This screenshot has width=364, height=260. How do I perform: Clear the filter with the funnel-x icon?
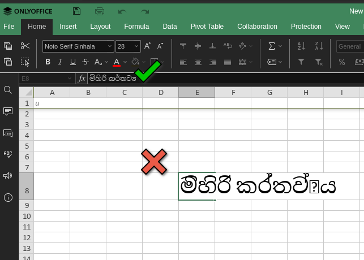(x=319, y=62)
